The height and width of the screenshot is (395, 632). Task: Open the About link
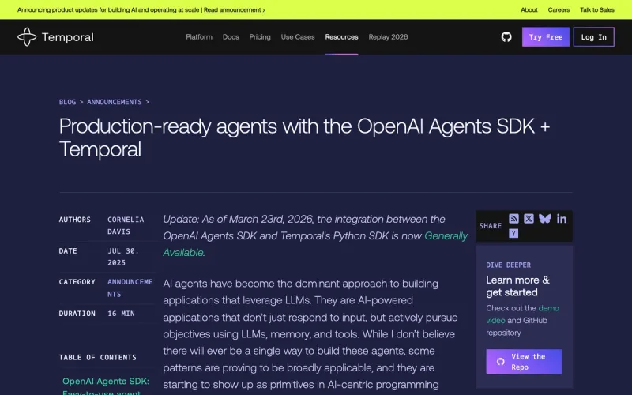pyautogui.click(x=529, y=9)
